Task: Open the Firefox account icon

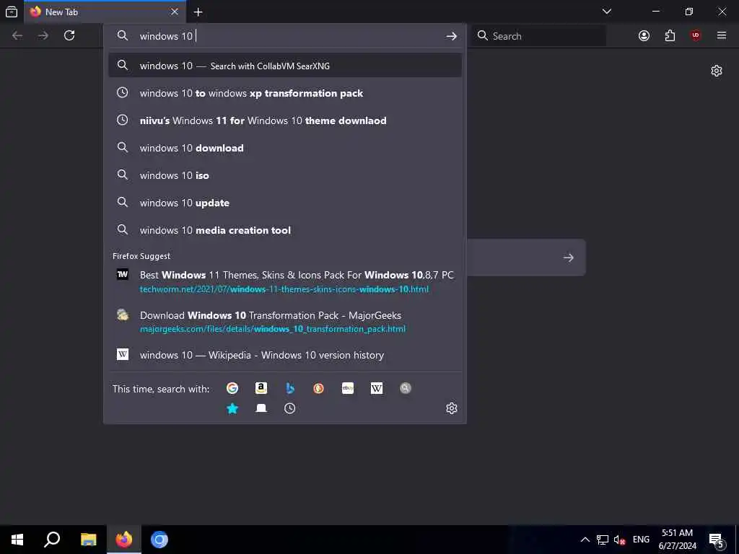Action: (644, 35)
